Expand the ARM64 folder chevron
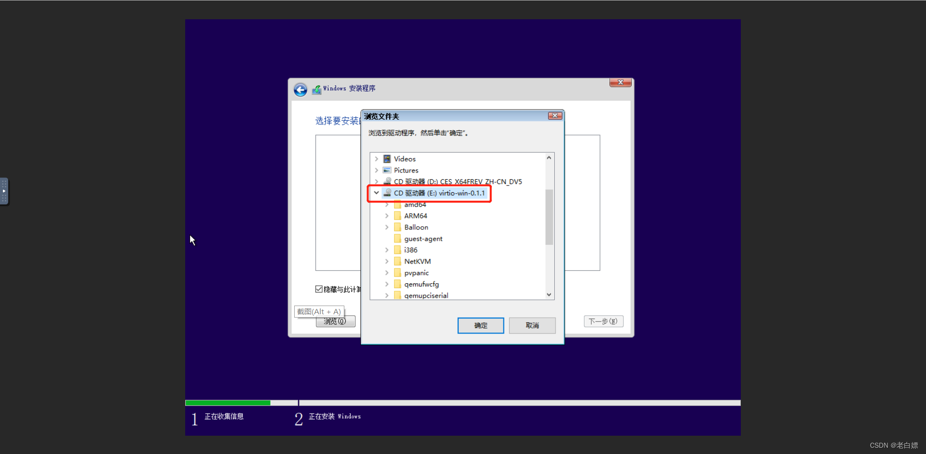This screenshot has height=454, width=926. [x=387, y=215]
